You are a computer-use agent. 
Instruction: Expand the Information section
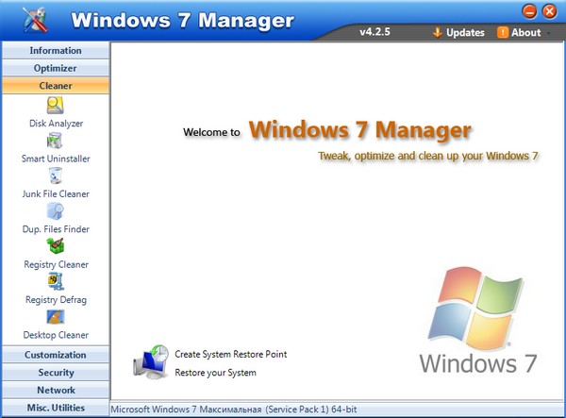(x=55, y=50)
